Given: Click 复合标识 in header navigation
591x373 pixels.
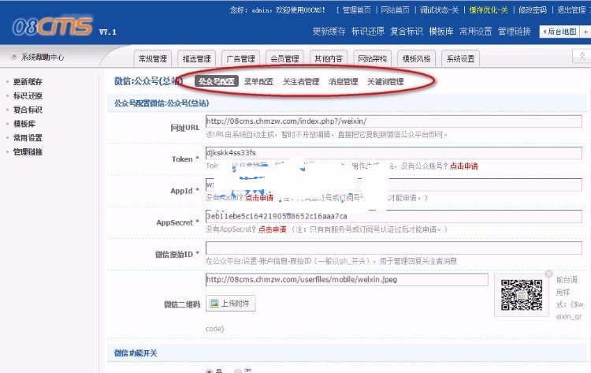Looking at the screenshot, I should point(407,32).
